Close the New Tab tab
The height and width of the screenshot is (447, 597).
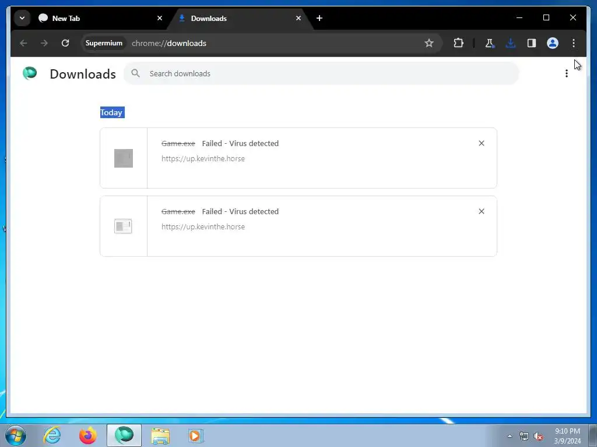(160, 18)
